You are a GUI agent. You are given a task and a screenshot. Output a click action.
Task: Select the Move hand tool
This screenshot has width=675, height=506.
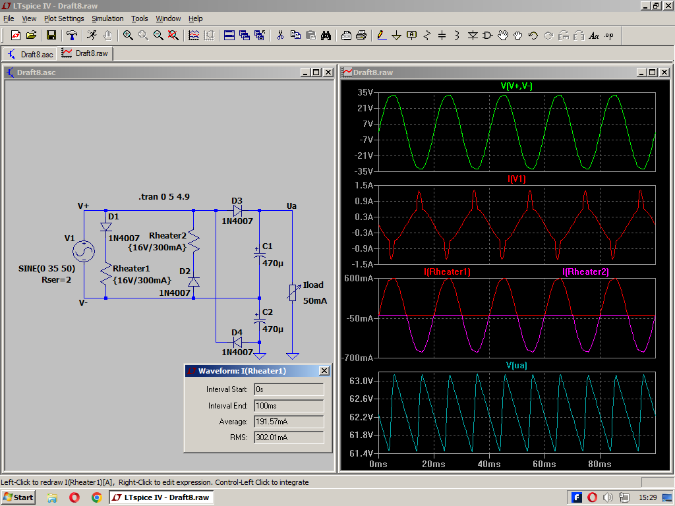pyautogui.click(x=503, y=36)
